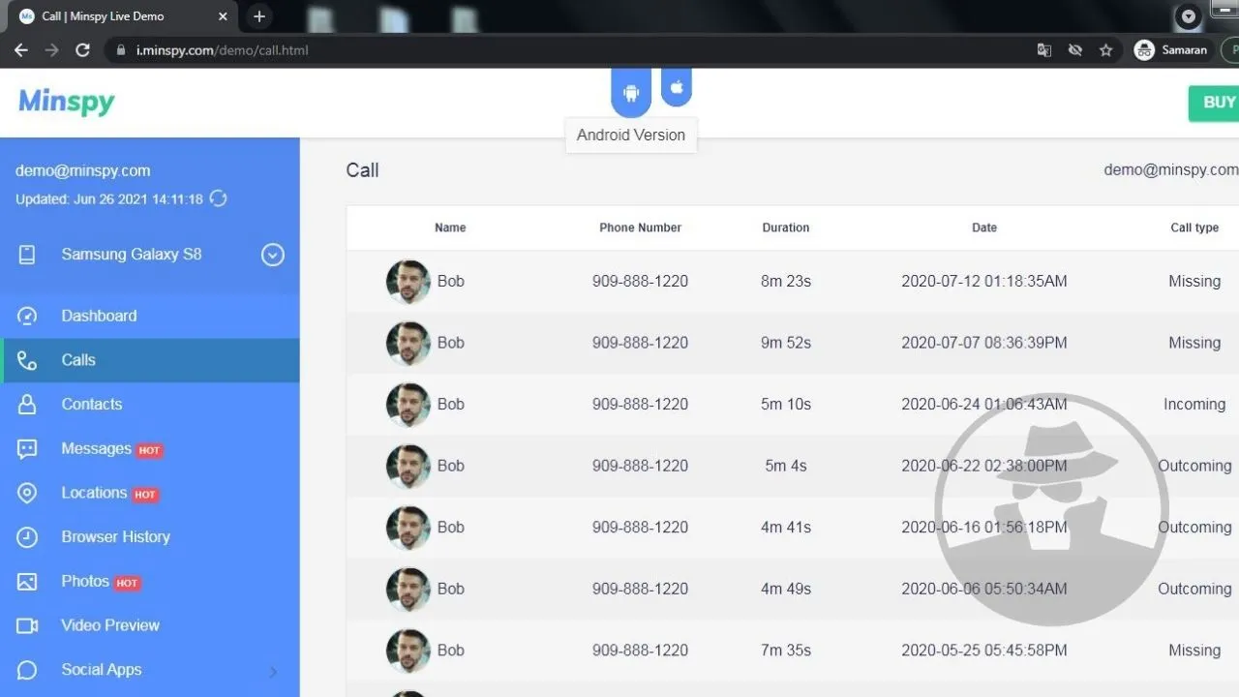Click Bob's avatar in the 8m 23s row
Viewport: 1239px width, 697px height.
click(408, 282)
